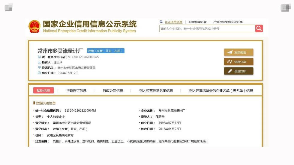The image size is (294, 165).
Task: Click the red search magnifier button
Action: 259,28
